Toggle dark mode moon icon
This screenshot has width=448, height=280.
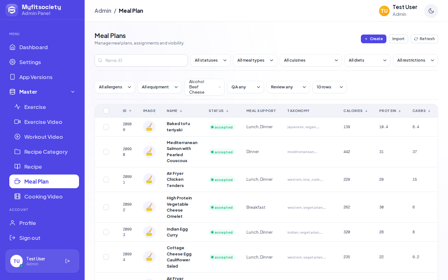431,11
